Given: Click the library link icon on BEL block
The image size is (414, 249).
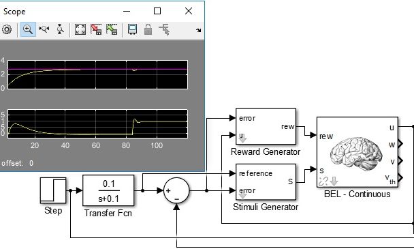Looking at the screenshot, I should [x=323, y=181].
